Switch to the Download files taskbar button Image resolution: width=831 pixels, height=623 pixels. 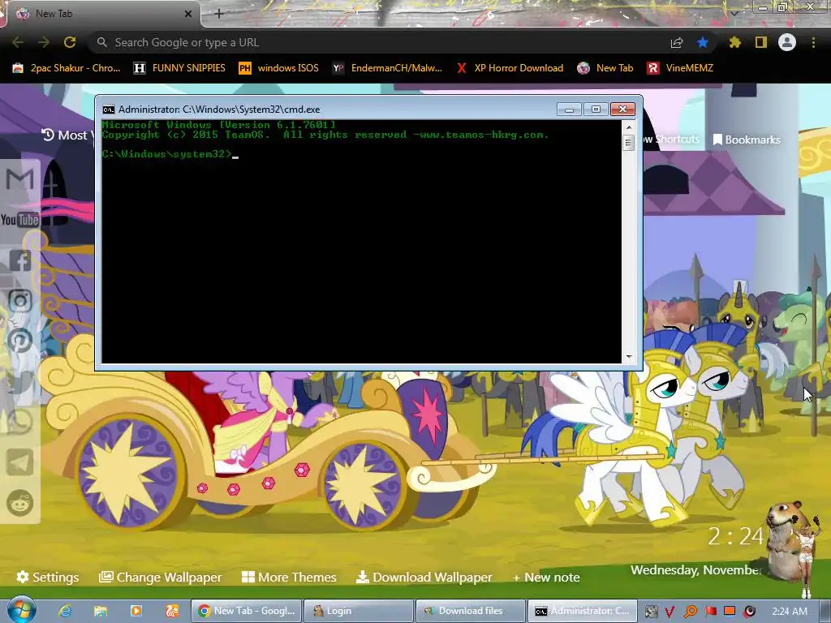471,611
